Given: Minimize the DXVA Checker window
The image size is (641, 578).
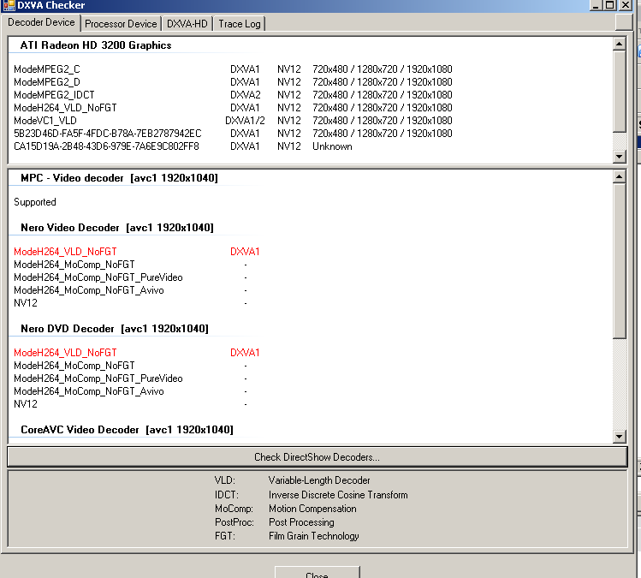Looking at the screenshot, I should [x=596, y=6].
